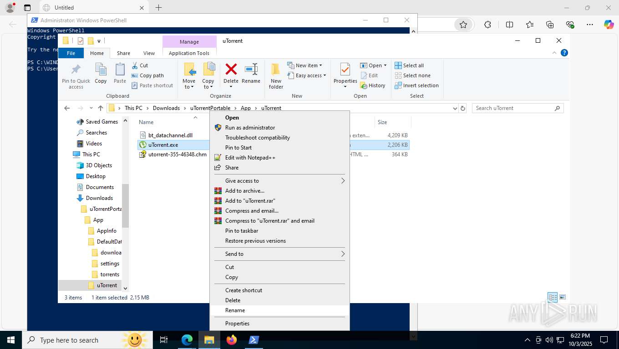Image resolution: width=619 pixels, height=349 pixels.
Task: Expand the Give access to submenu
Action: [279, 181]
